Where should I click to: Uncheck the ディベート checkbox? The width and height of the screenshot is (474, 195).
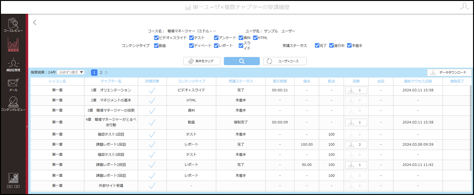pyautogui.click(x=191, y=46)
